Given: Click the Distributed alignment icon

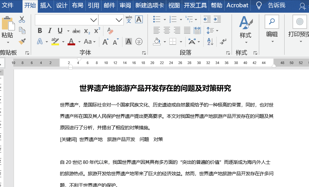Looking at the screenshot, I should (x=197, y=30).
